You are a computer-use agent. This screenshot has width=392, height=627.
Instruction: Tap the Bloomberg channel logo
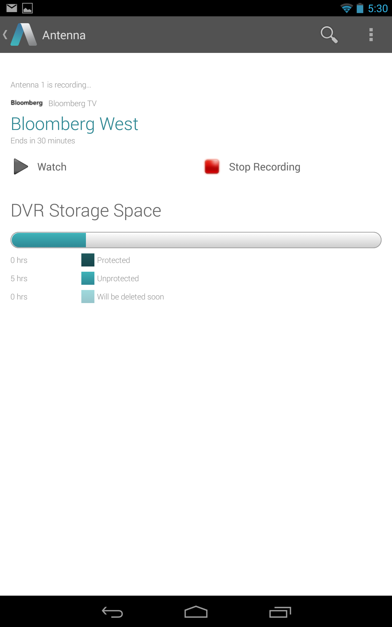click(26, 103)
